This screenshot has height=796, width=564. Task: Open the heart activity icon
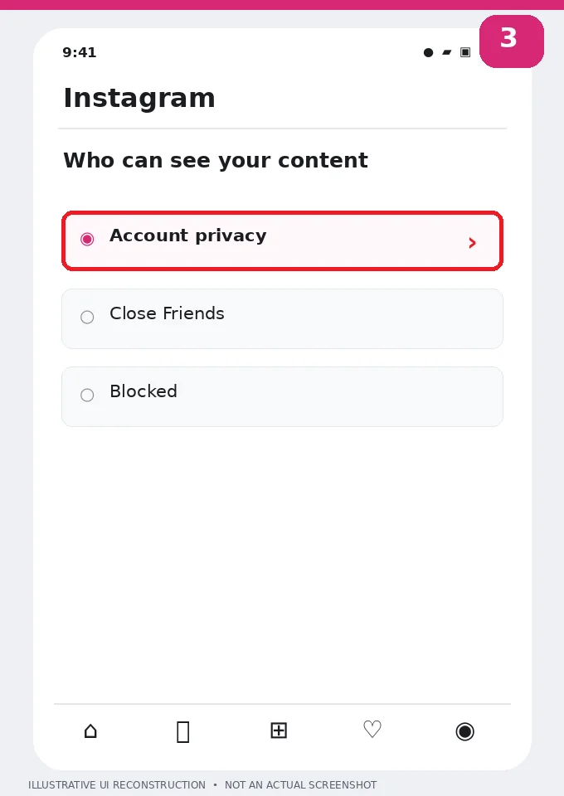point(372,730)
